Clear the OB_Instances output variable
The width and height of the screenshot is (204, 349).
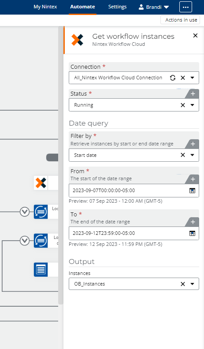click(183, 284)
